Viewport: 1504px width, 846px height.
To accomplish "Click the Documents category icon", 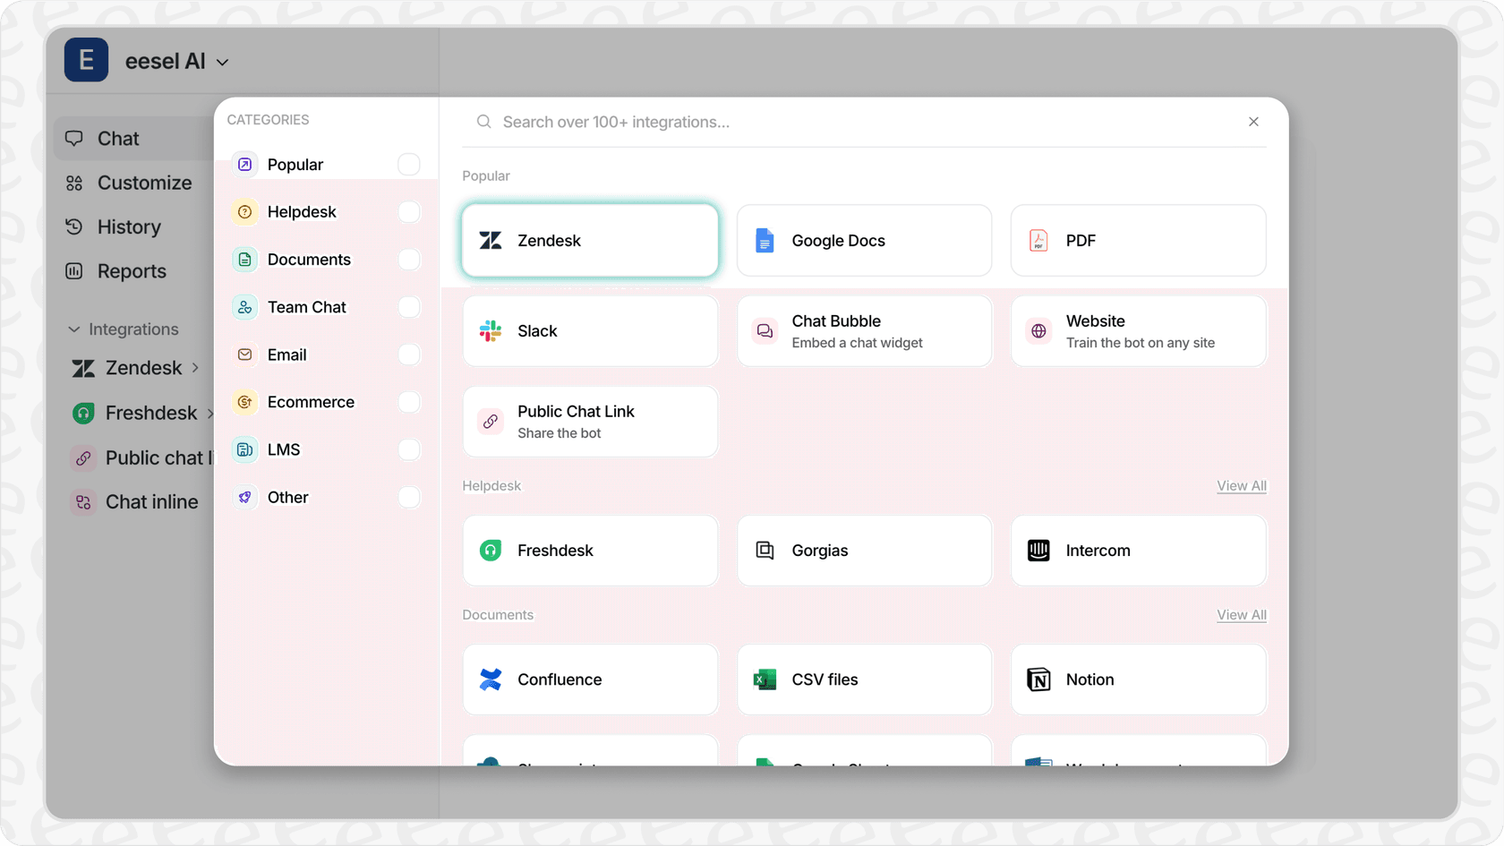I will 244,260.
